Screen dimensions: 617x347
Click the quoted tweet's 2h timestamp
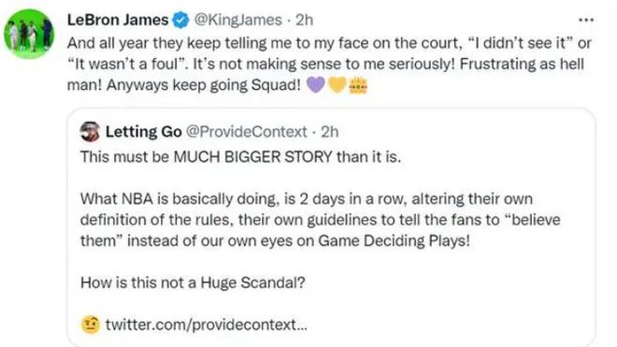(x=330, y=132)
